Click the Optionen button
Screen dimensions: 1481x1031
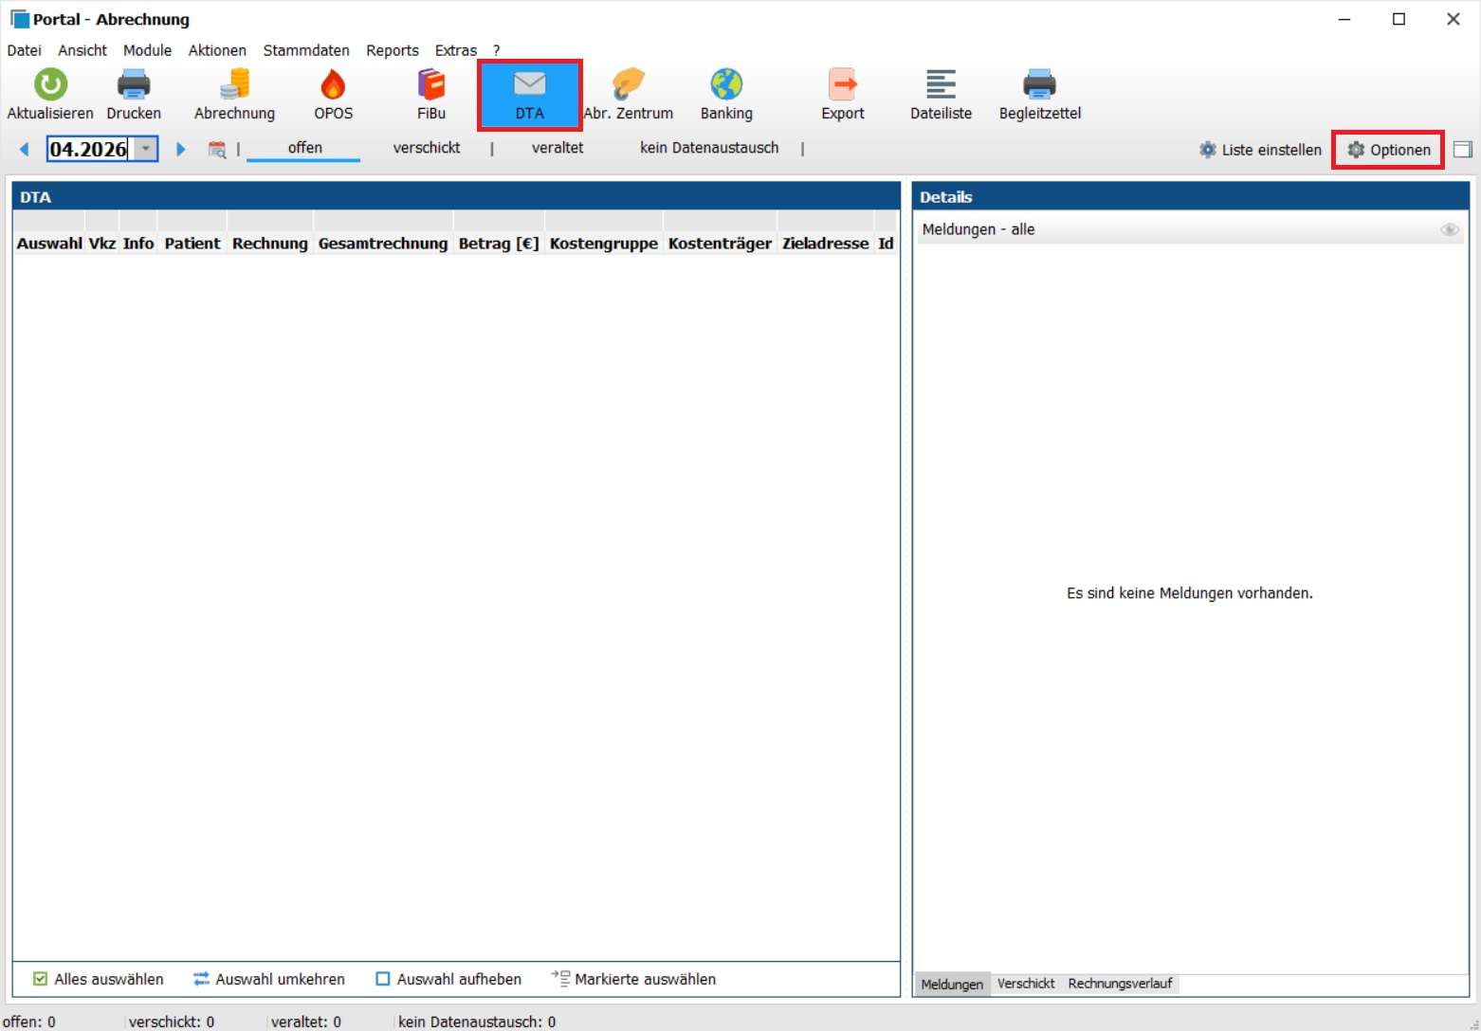1388,150
